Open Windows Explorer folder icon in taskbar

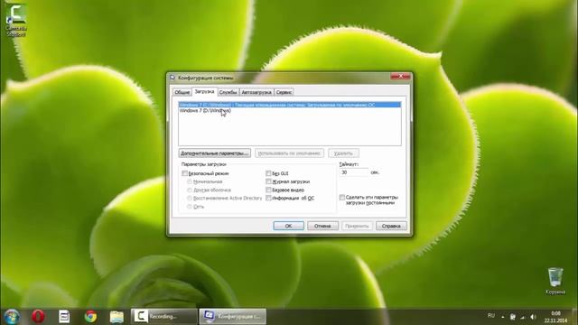(117, 317)
